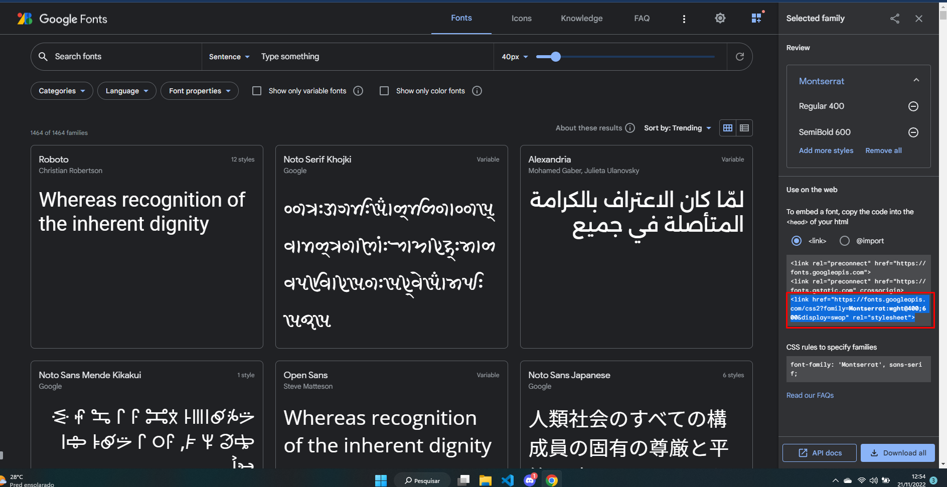
Task: Open the Categories filter dropdown
Action: click(62, 91)
